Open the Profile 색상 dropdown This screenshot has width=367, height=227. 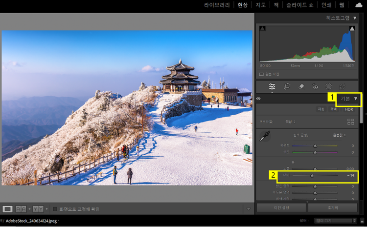[290, 122]
